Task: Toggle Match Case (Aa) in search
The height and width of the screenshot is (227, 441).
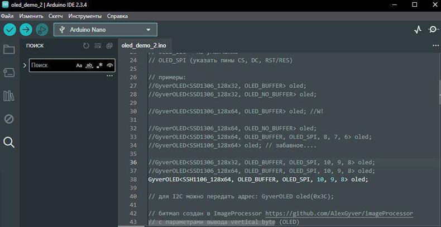Action: 79,65
